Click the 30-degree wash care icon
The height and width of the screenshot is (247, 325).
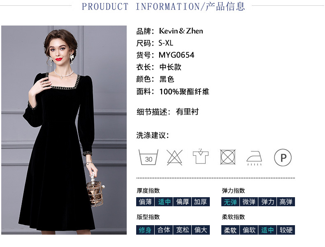(148, 157)
